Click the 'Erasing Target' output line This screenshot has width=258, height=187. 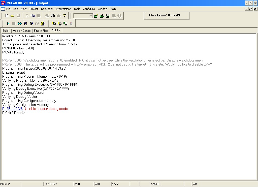(x=14, y=72)
